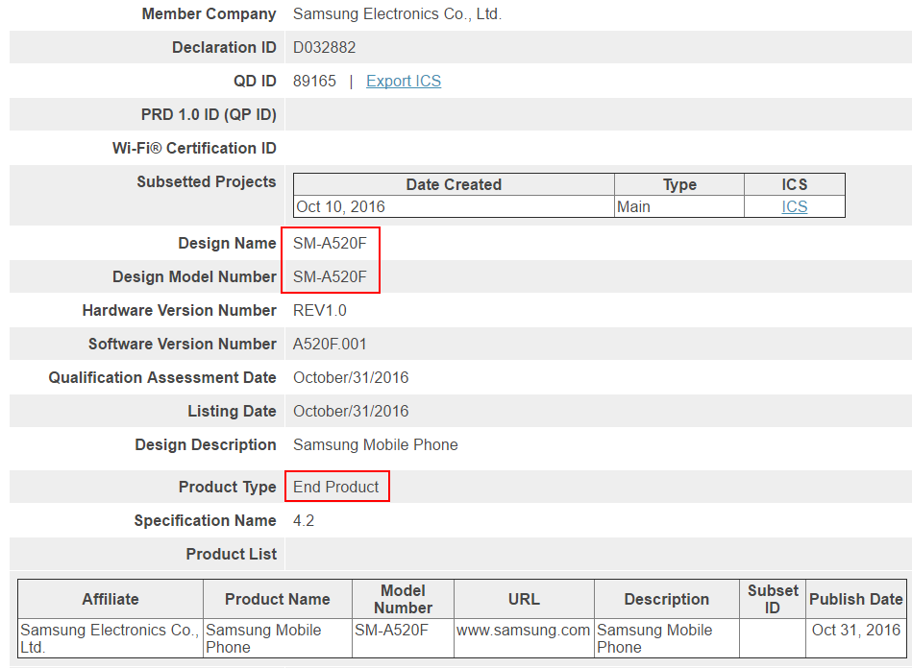
Task: Select the highlighted Design Name SM-A520F
Action: [x=330, y=243]
